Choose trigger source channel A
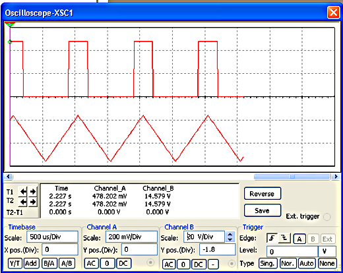Viewport: 343px width, 273px height. (x=299, y=239)
